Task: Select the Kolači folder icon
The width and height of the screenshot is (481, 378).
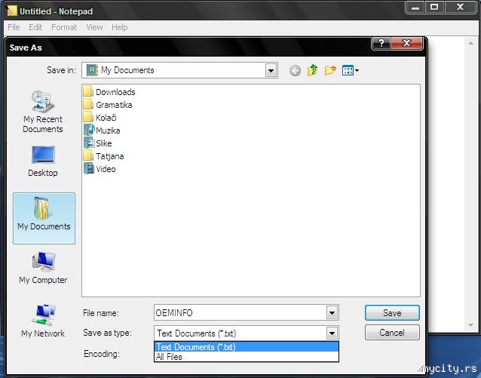Action: (88, 117)
